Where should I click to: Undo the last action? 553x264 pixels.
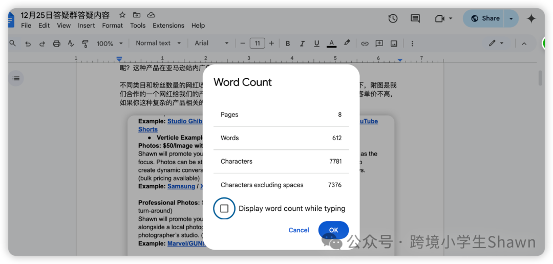28,43
